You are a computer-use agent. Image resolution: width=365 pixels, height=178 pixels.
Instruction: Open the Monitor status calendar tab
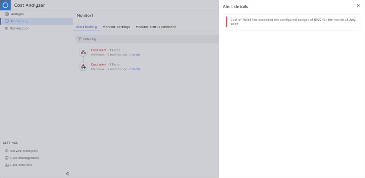156,27
